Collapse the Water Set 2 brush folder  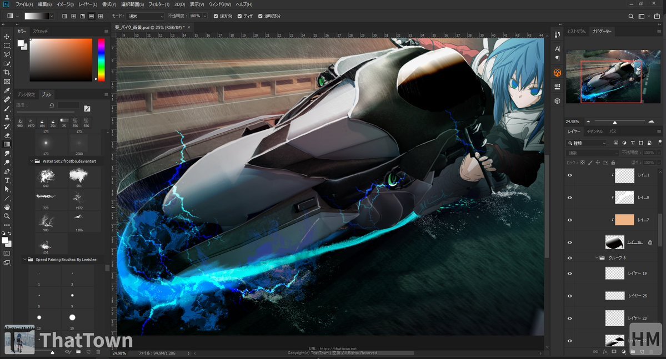point(31,161)
